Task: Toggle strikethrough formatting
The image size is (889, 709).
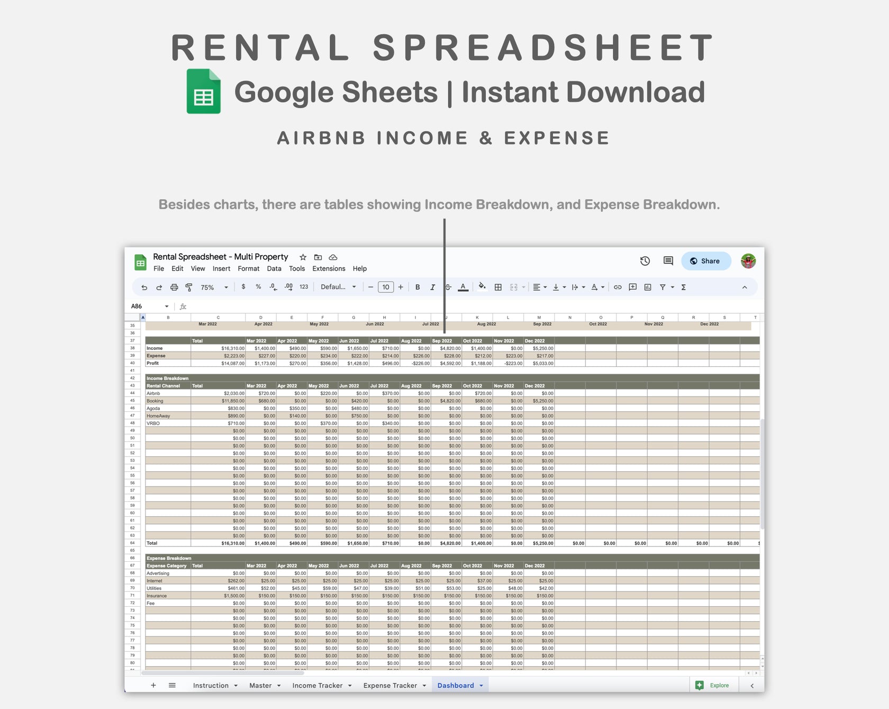Action: [x=448, y=287]
